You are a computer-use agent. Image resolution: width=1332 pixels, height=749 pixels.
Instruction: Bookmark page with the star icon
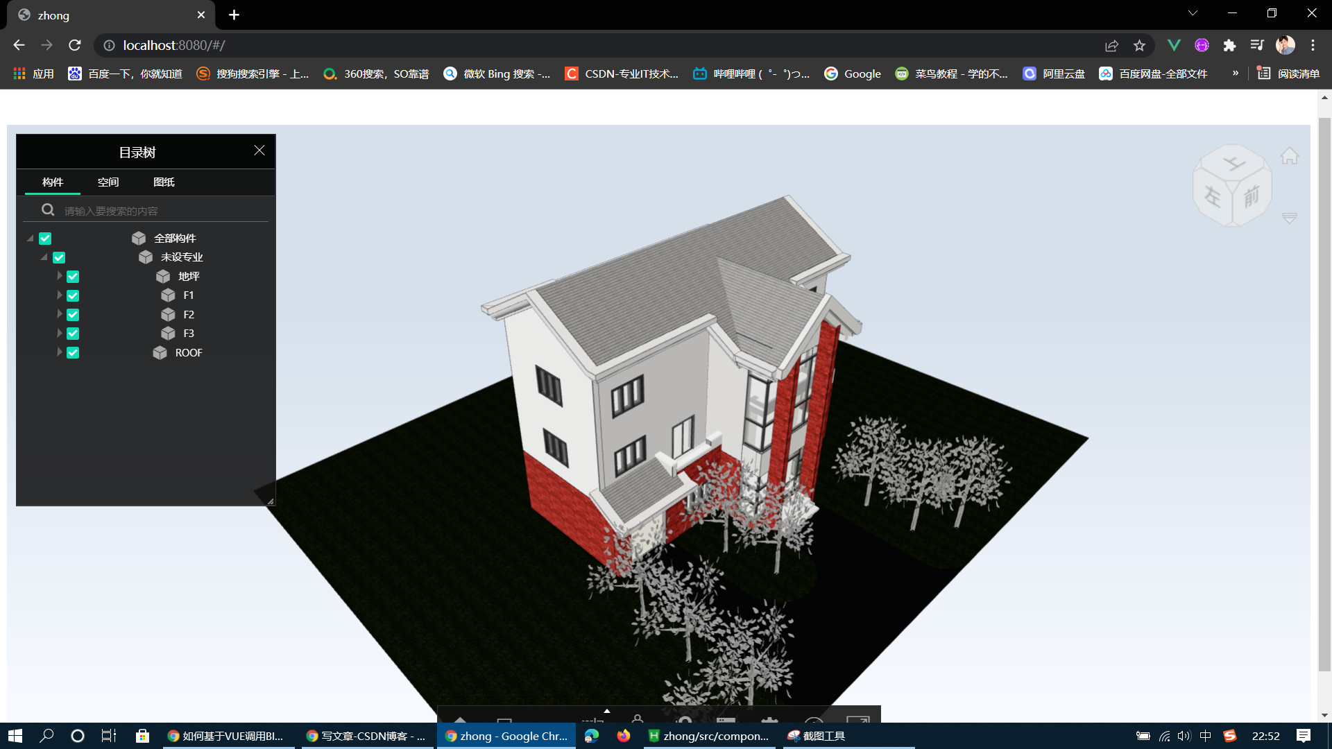(x=1139, y=45)
